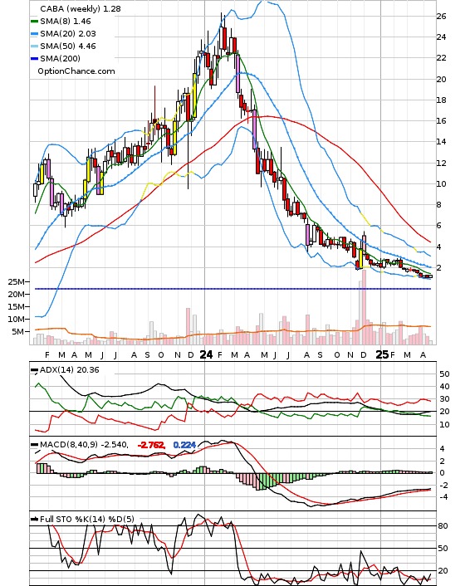
Task: Click the MACD signal value -2.762
Action: (151, 445)
